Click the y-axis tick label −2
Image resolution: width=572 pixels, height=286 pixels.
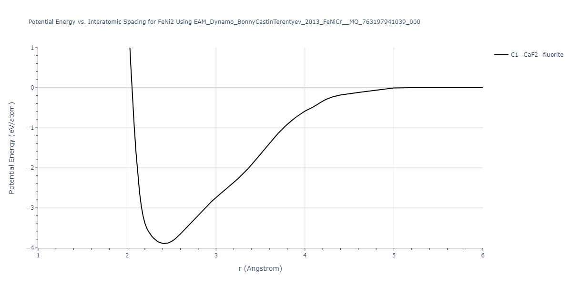click(x=30, y=168)
